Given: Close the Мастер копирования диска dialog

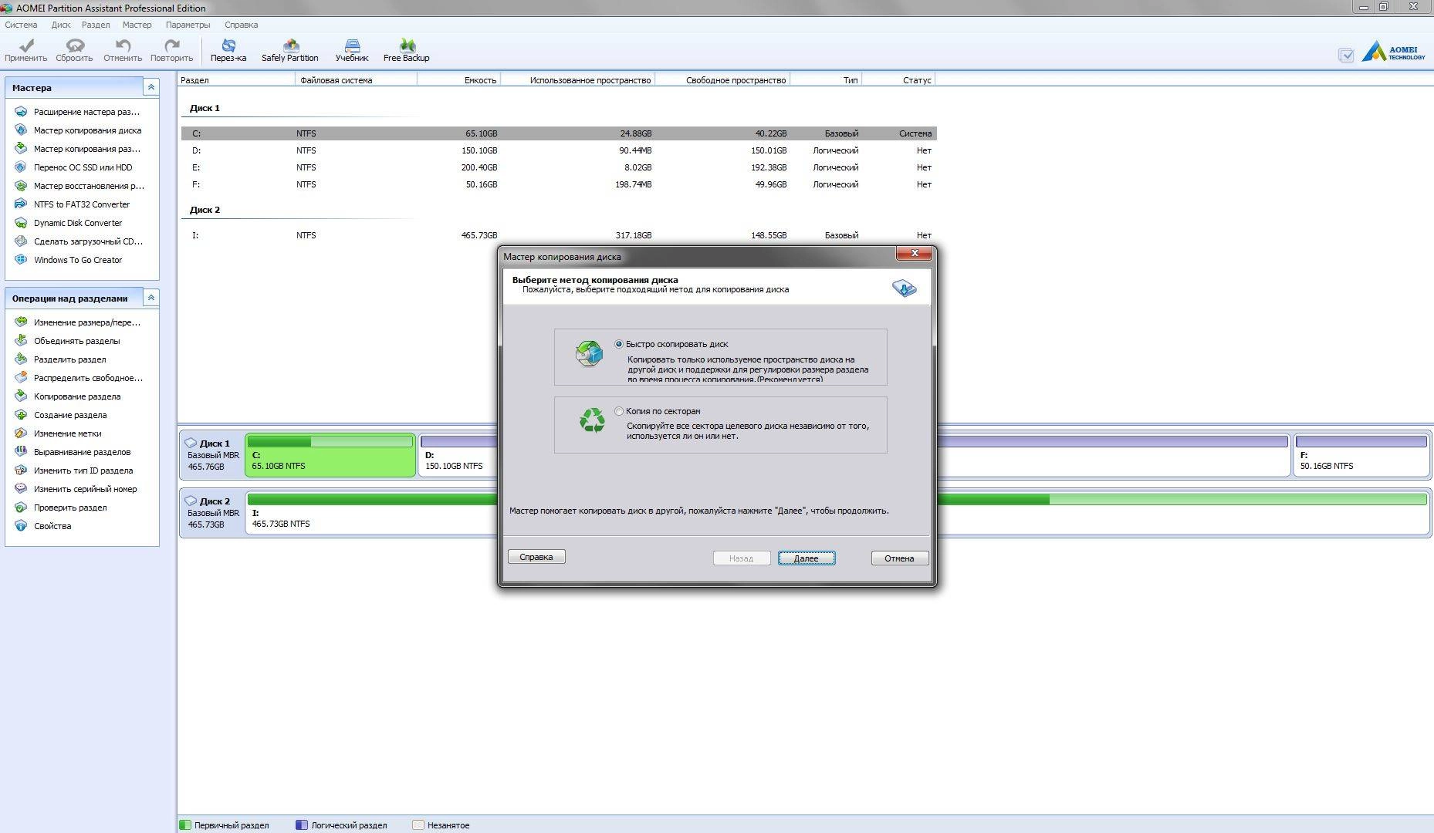Looking at the screenshot, I should [x=915, y=253].
